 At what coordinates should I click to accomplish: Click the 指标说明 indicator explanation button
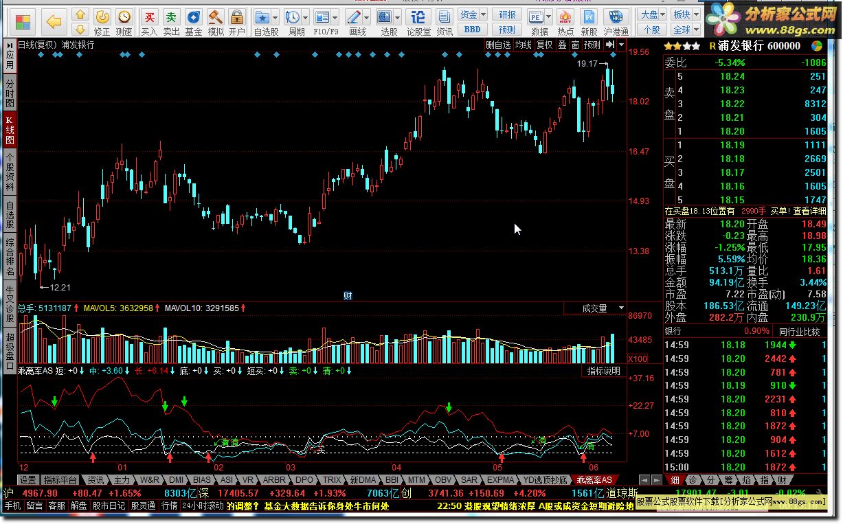click(603, 371)
